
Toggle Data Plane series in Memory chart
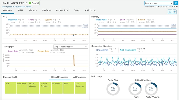point(101,20)
